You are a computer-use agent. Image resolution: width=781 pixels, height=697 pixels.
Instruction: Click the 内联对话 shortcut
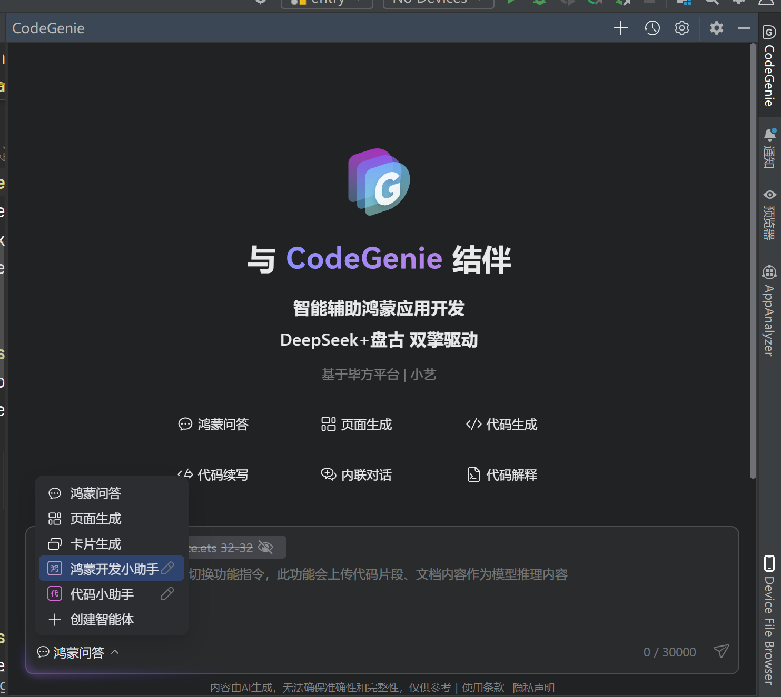pyautogui.click(x=357, y=475)
